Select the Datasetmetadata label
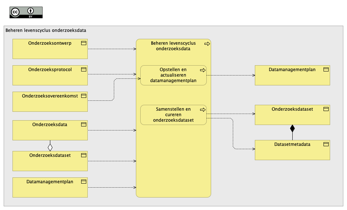 tap(292, 144)
